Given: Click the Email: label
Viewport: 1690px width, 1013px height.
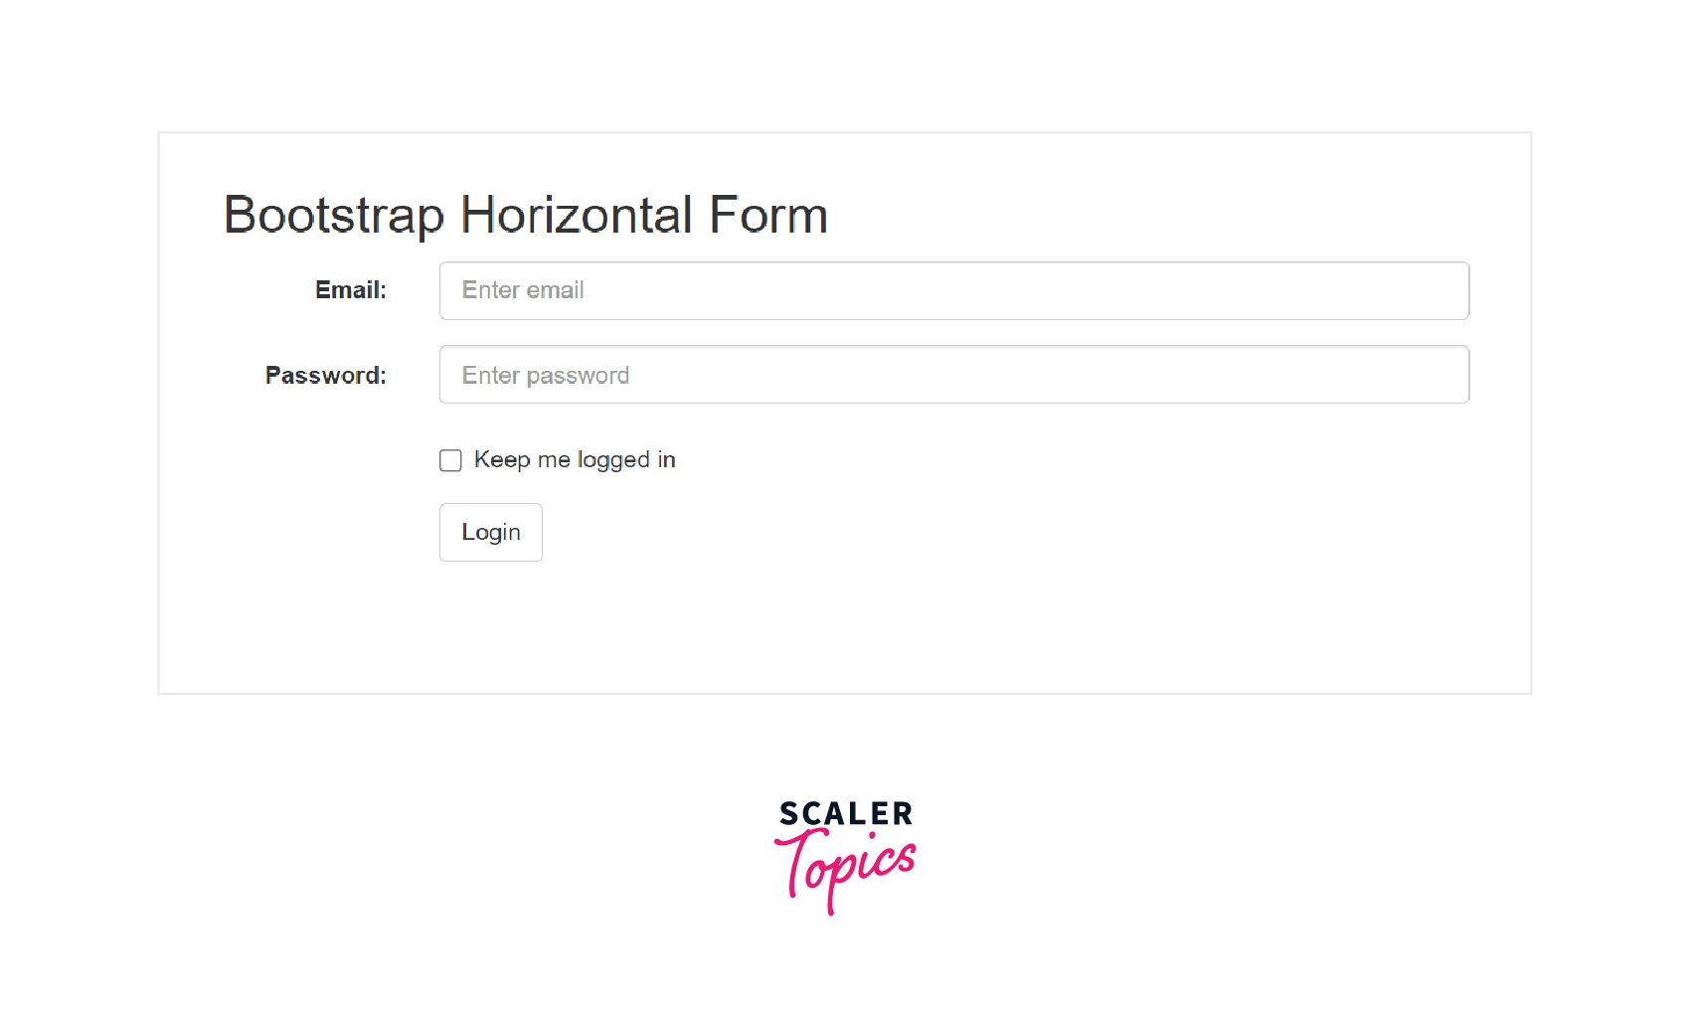Looking at the screenshot, I should [x=350, y=290].
